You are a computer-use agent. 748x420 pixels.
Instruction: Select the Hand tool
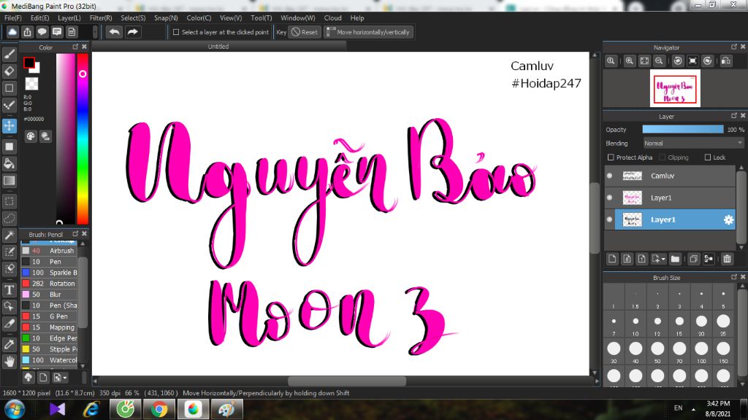coord(9,362)
